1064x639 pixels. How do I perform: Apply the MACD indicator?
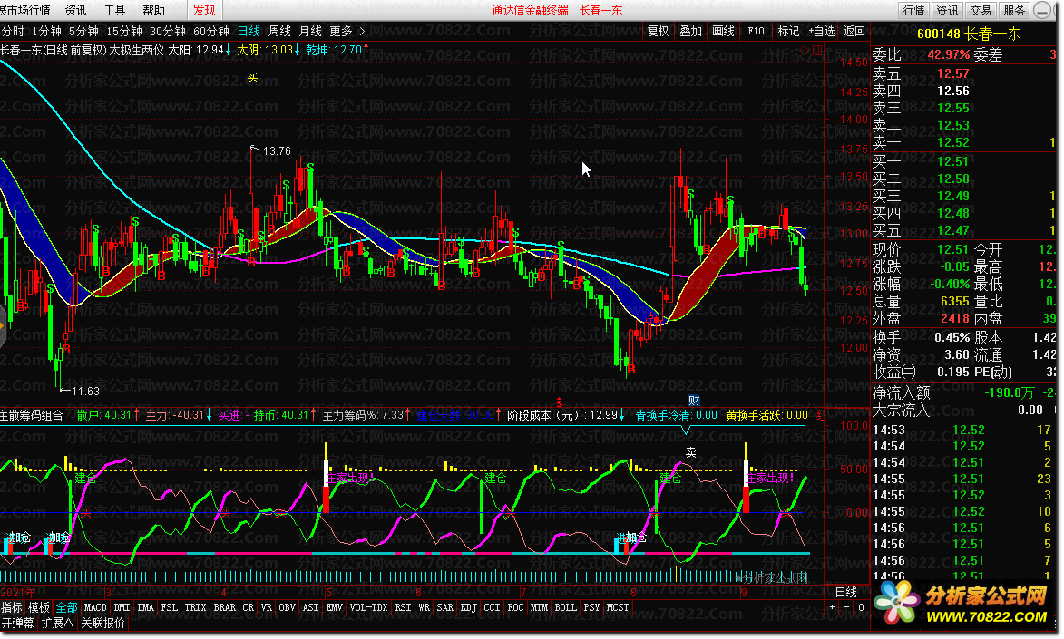[95, 608]
